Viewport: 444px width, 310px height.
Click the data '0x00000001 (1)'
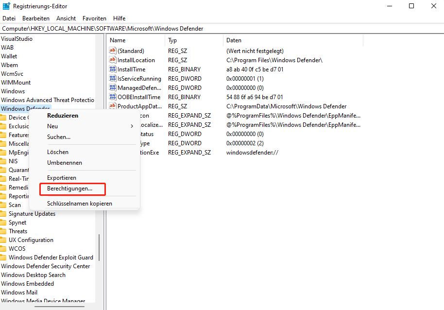tap(245, 79)
